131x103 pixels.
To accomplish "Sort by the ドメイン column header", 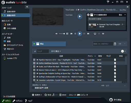I will pyautogui.click(x=91, y=56).
